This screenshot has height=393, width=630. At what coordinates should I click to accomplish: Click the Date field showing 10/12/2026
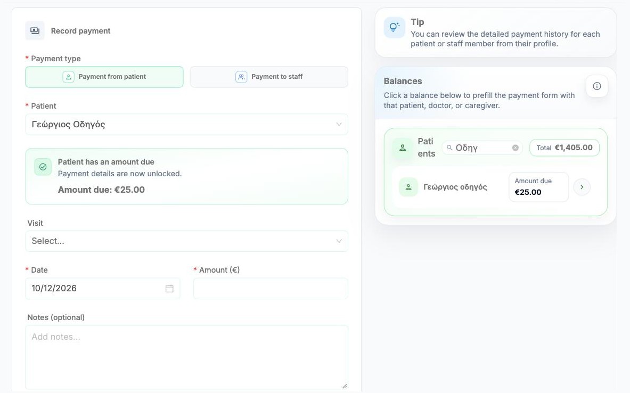[x=102, y=289]
